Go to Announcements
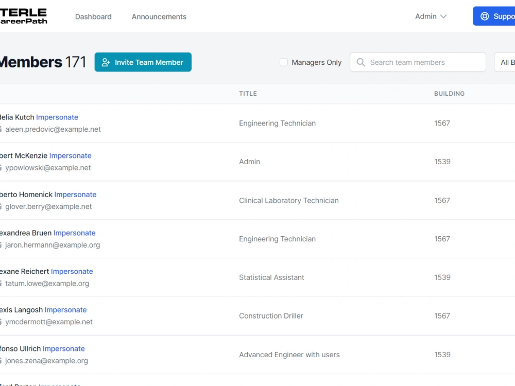This screenshot has width=515, height=386. pyautogui.click(x=159, y=17)
